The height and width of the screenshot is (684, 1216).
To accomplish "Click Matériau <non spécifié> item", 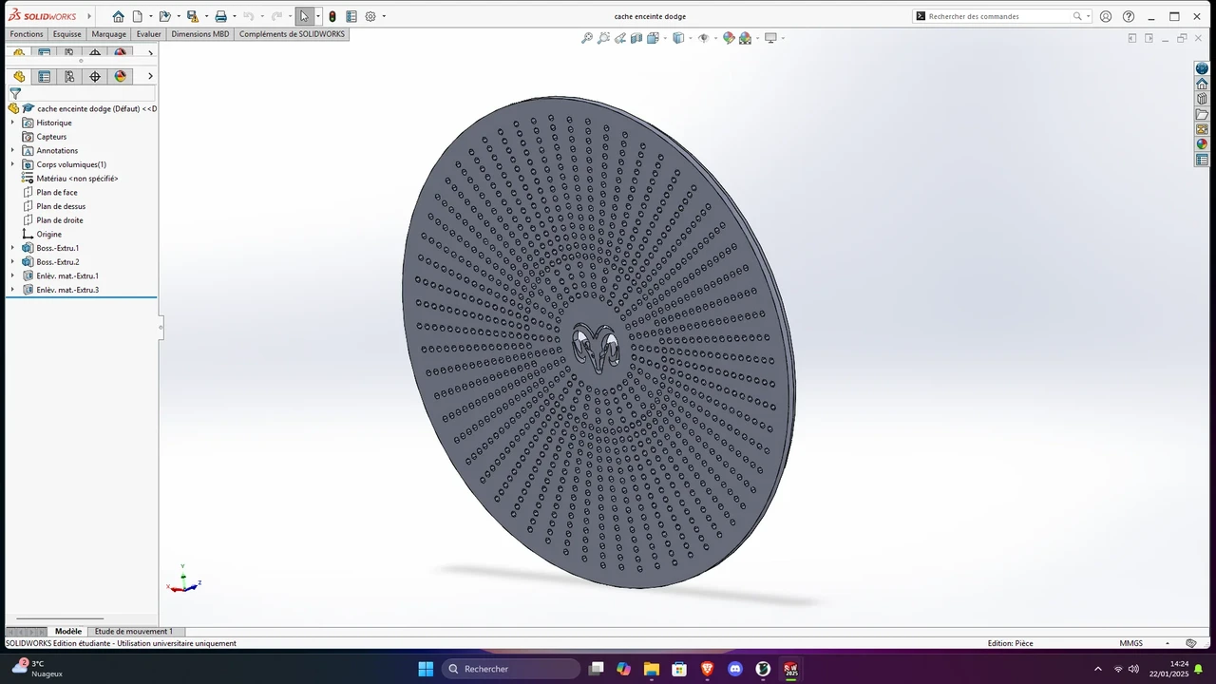I will pyautogui.click(x=77, y=179).
